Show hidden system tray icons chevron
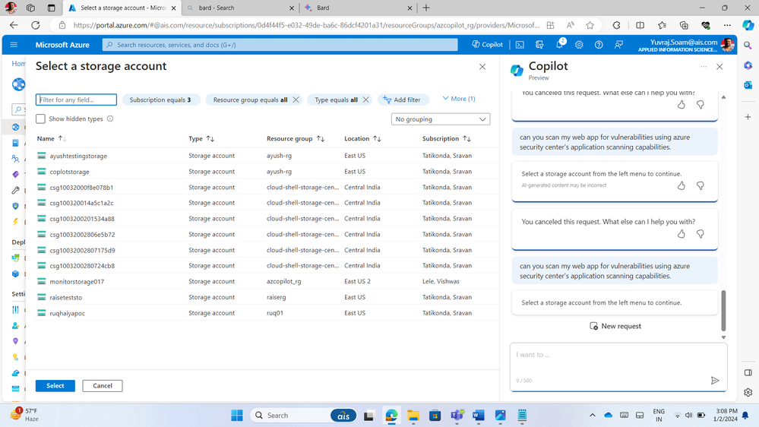This screenshot has height=427, width=759. coord(592,416)
